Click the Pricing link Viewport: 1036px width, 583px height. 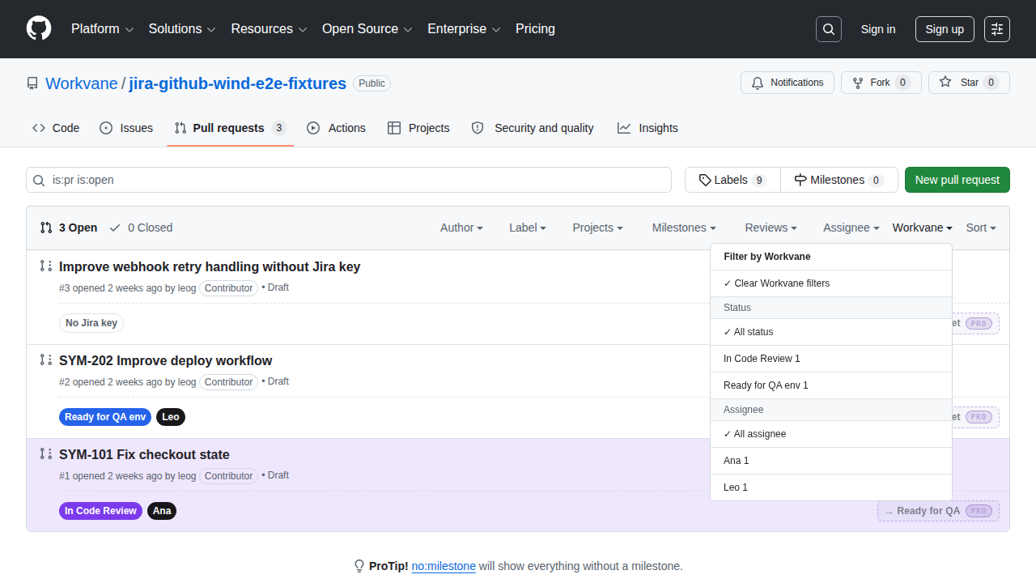point(535,29)
